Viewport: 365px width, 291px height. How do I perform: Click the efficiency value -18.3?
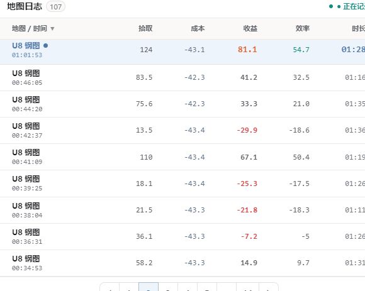click(299, 210)
